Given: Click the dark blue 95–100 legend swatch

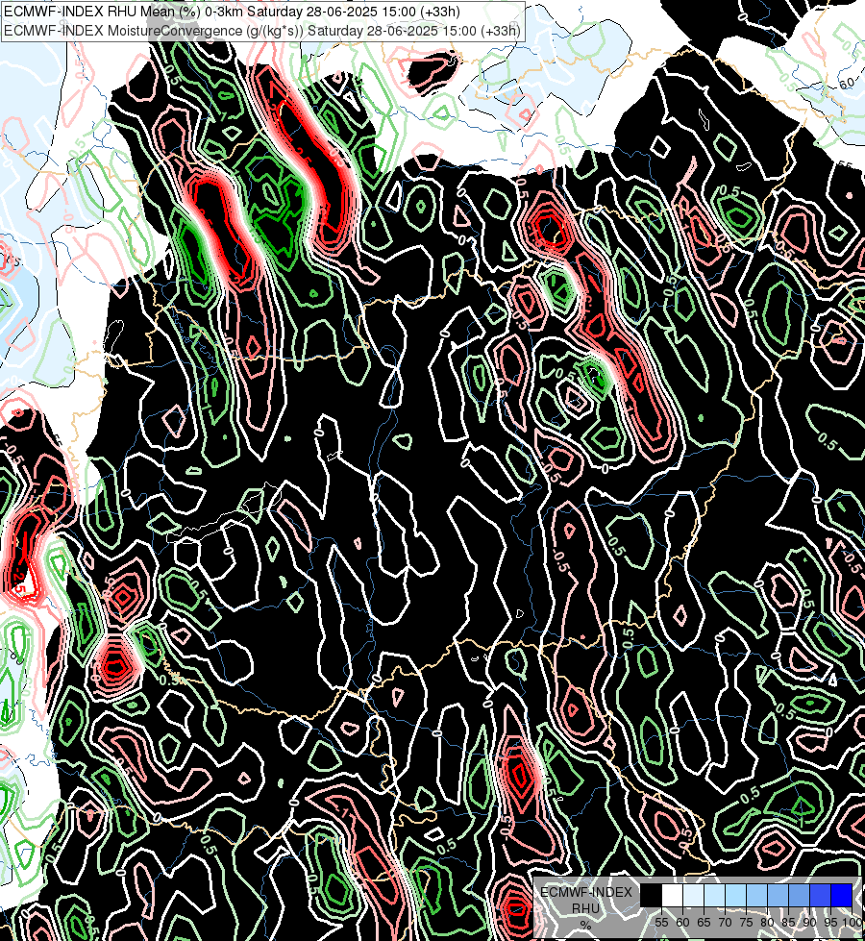Looking at the screenshot, I should [841, 896].
